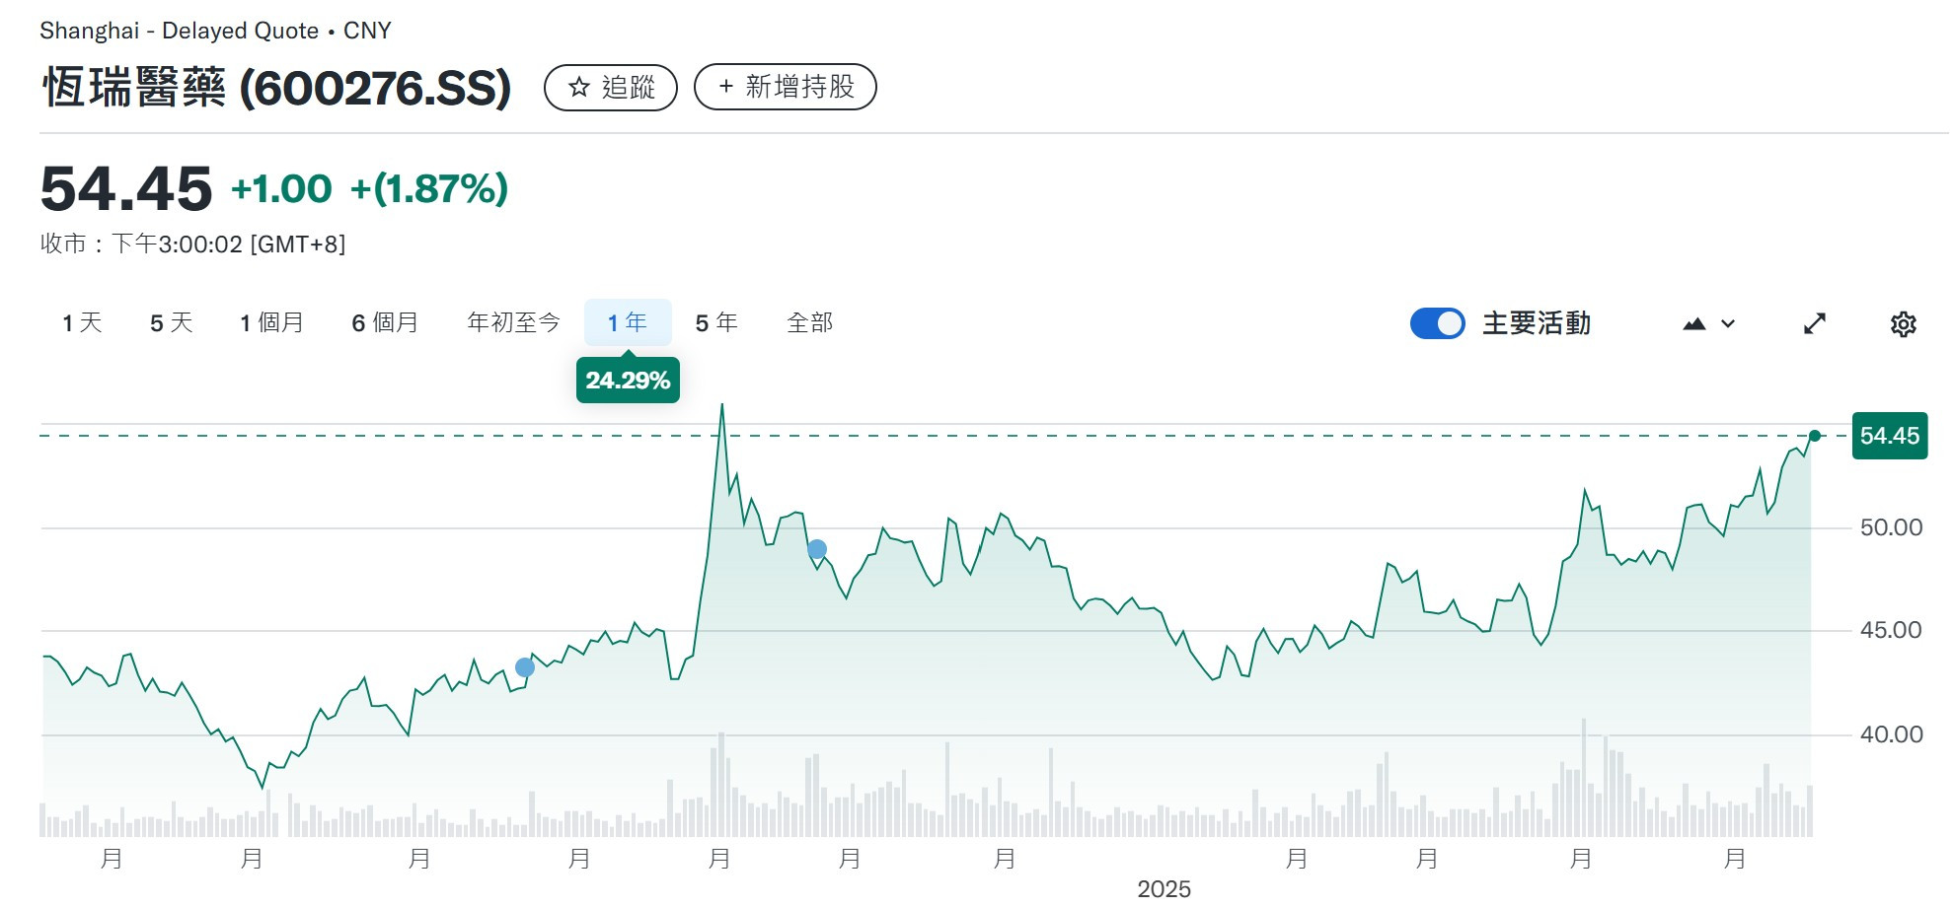The width and height of the screenshot is (1954, 907).
Task: Click the +1.00 price change value
Action: click(x=281, y=188)
